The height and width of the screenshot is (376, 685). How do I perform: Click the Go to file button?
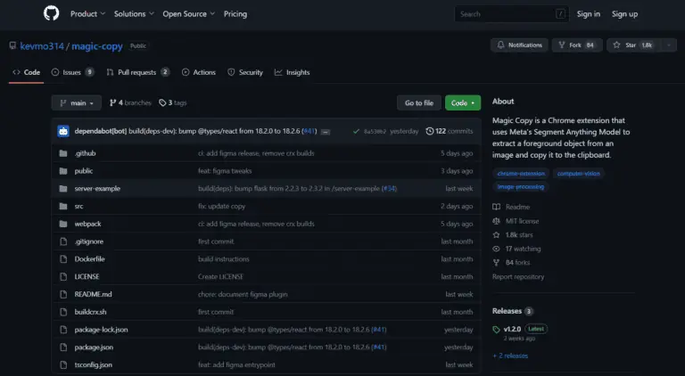419,103
